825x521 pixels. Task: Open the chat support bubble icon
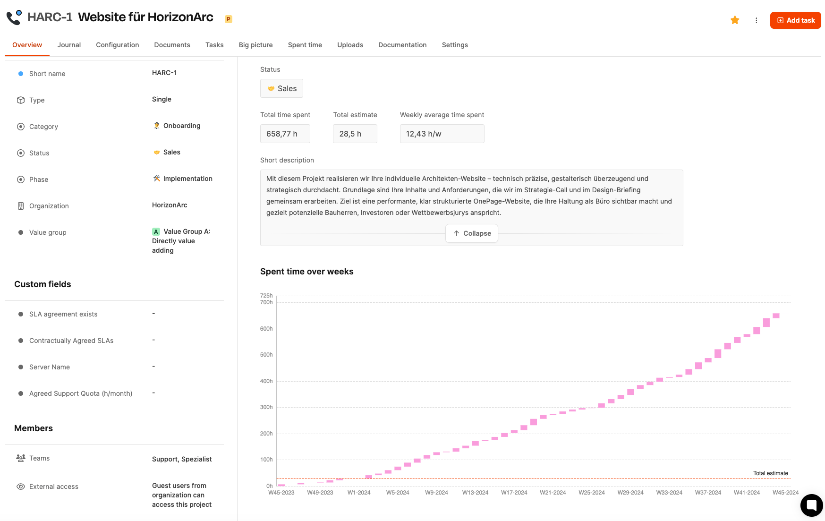[x=811, y=505]
